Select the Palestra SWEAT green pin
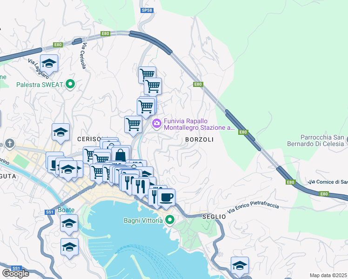 click(x=70, y=84)
